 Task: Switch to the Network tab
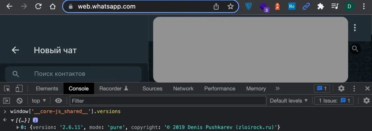[x=183, y=88]
